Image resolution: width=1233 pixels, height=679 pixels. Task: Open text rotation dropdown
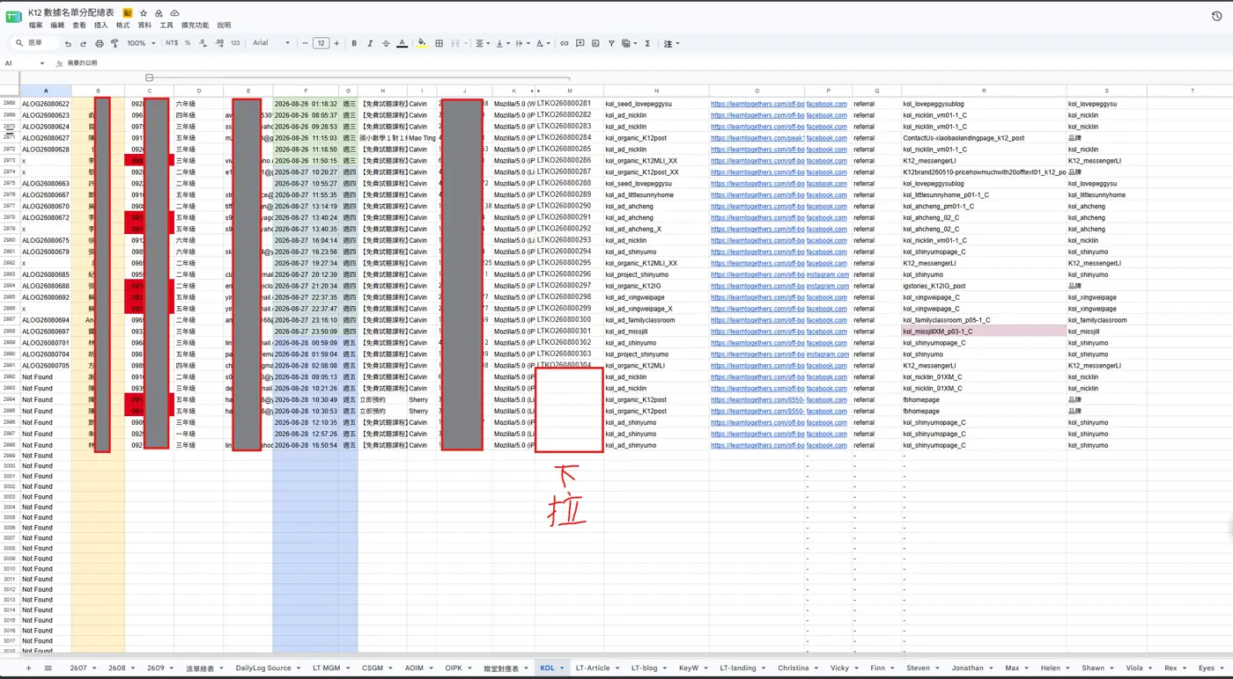(x=542, y=43)
